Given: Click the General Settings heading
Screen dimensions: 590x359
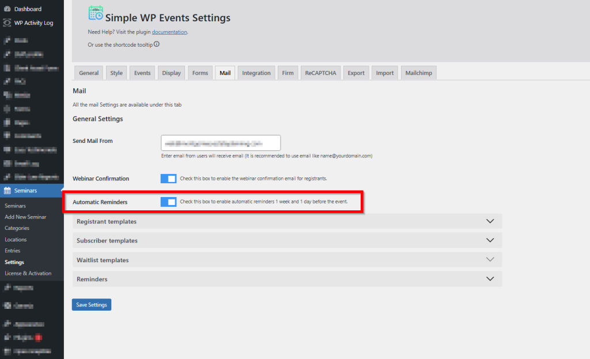Looking at the screenshot, I should coord(98,119).
